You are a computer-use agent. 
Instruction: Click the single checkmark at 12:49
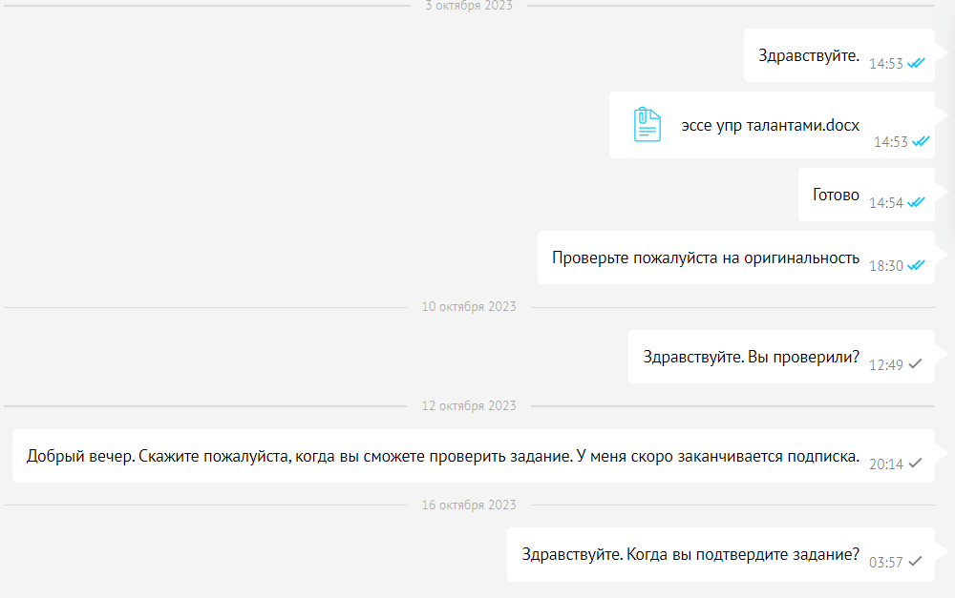[x=914, y=364]
